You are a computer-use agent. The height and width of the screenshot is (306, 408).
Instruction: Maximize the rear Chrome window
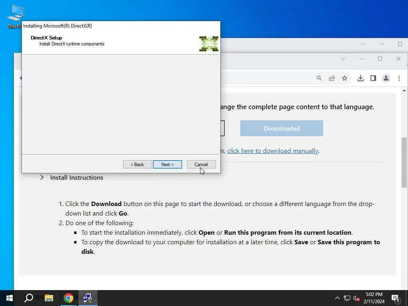point(400,44)
